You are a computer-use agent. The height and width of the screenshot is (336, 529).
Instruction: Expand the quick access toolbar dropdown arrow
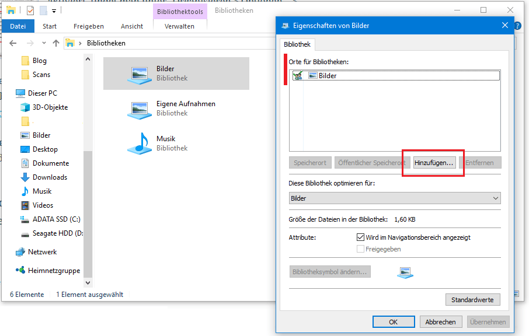(x=54, y=10)
